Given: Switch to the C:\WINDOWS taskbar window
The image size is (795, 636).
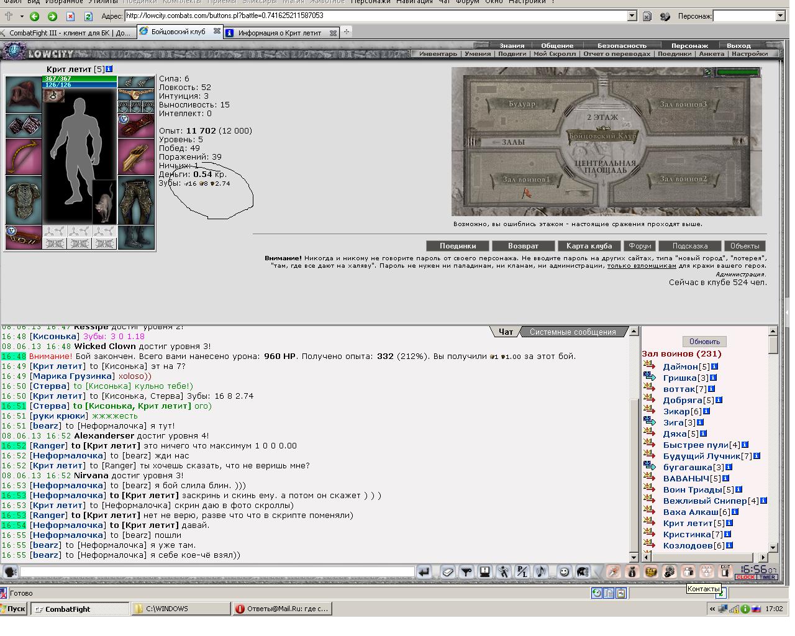Looking at the screenshot, I should (x=180, y=609).
